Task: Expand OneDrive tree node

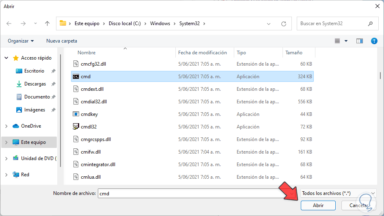Action: [x=6, y=126]
